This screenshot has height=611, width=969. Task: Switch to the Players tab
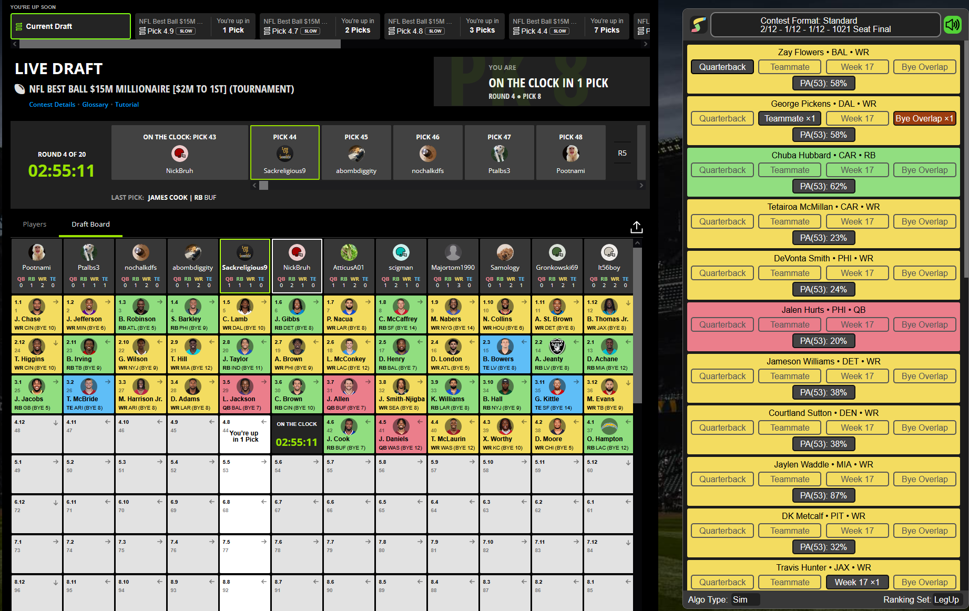35,225
